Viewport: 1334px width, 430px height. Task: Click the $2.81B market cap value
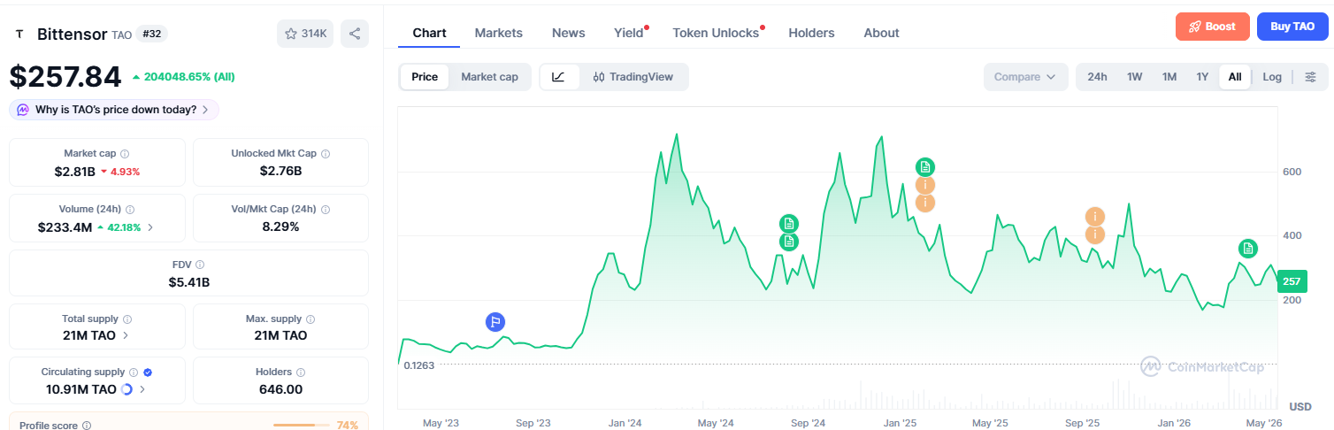click(x=74, y=171)
